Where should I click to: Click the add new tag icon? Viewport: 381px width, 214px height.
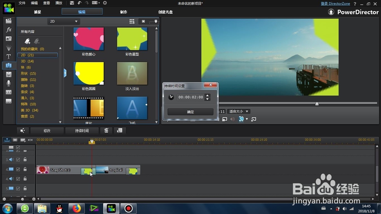click(x=27, y=41)
